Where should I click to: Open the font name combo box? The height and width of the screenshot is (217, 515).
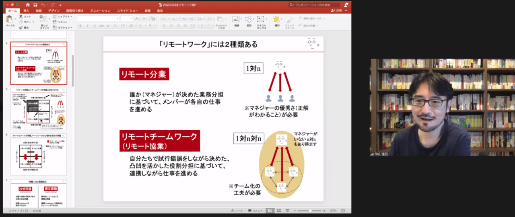coord(98,18)
